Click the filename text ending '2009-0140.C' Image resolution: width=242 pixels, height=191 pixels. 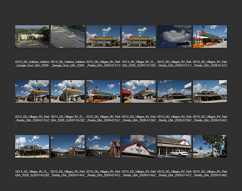pyautogui.click(x=210, y=118)
